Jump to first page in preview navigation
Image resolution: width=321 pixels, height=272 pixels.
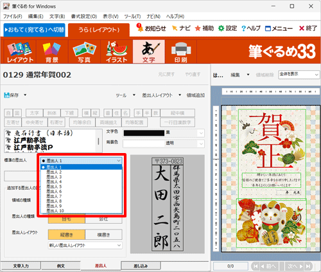click(256, 266)
